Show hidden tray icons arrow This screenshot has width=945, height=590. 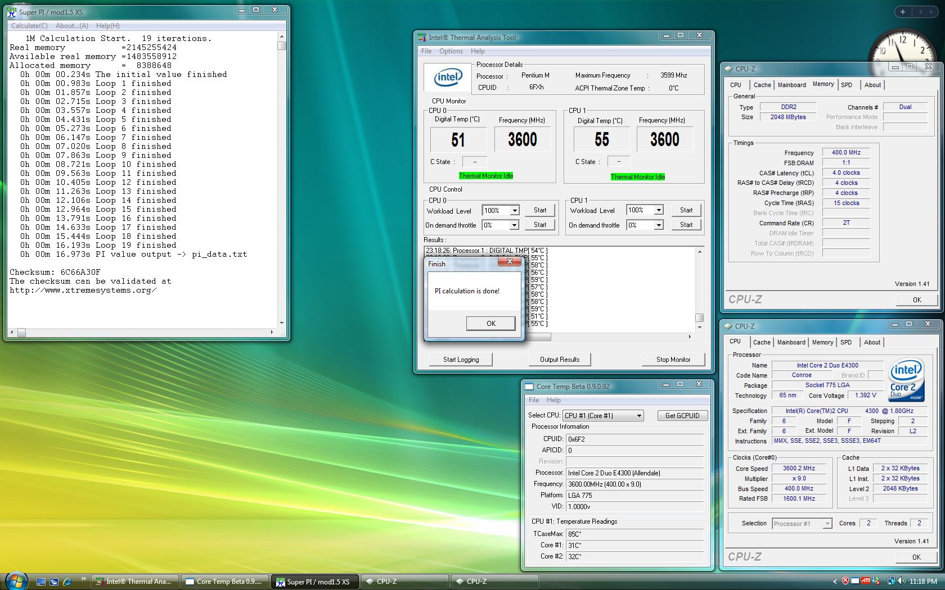click(835, 582)
